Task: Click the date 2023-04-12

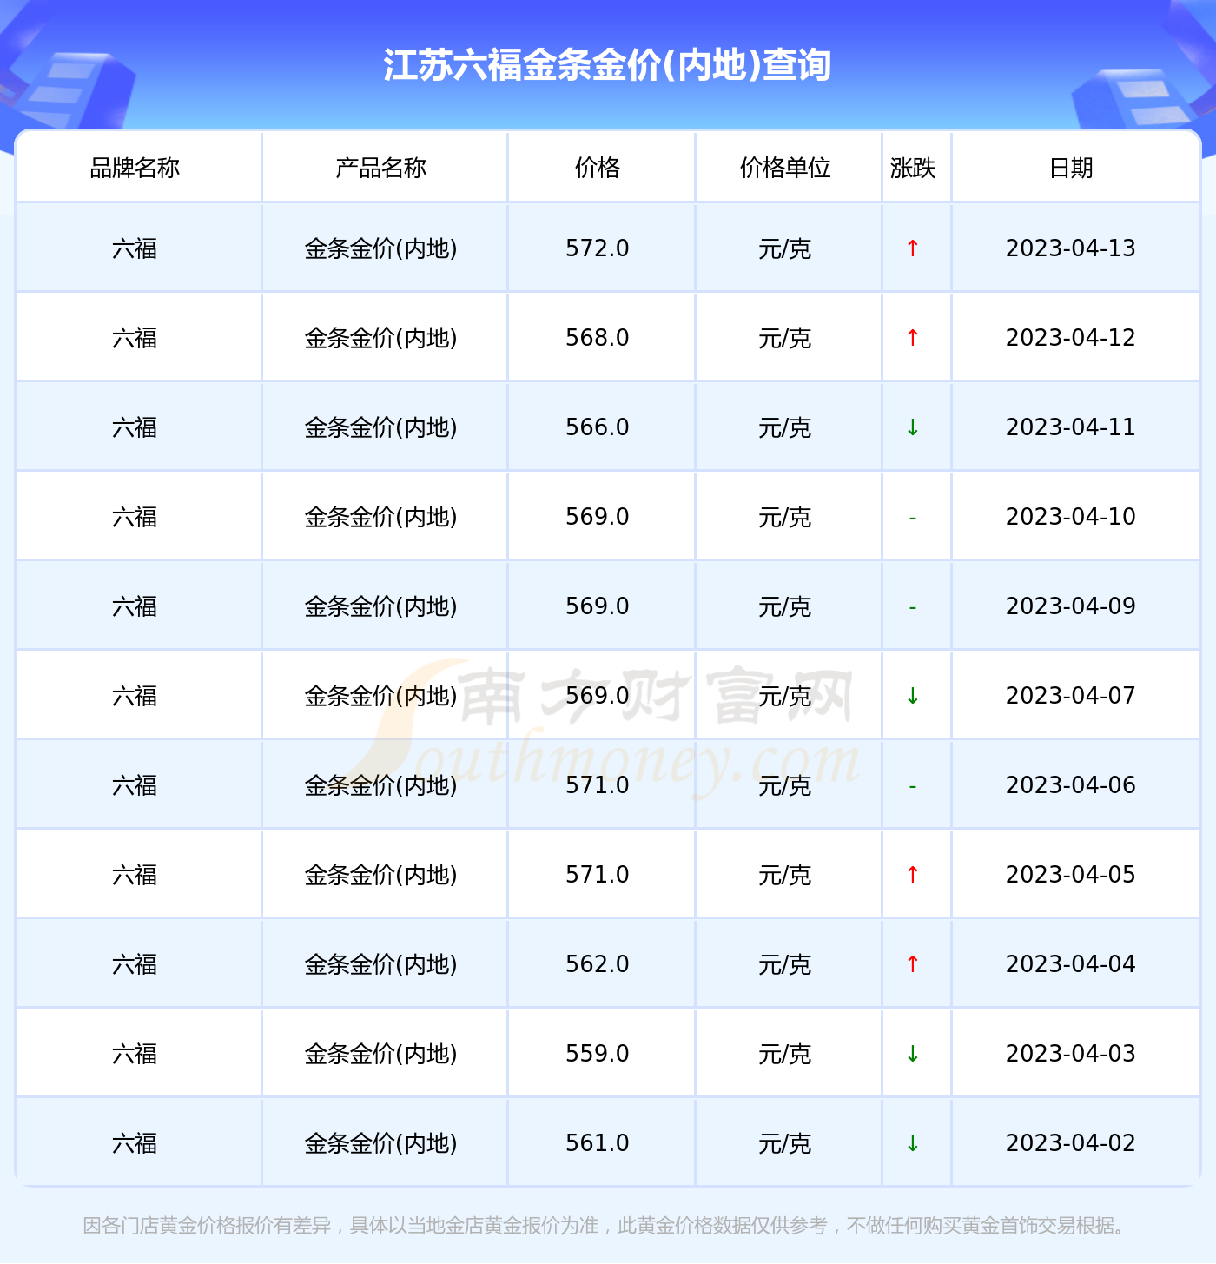Action: 1071,338
